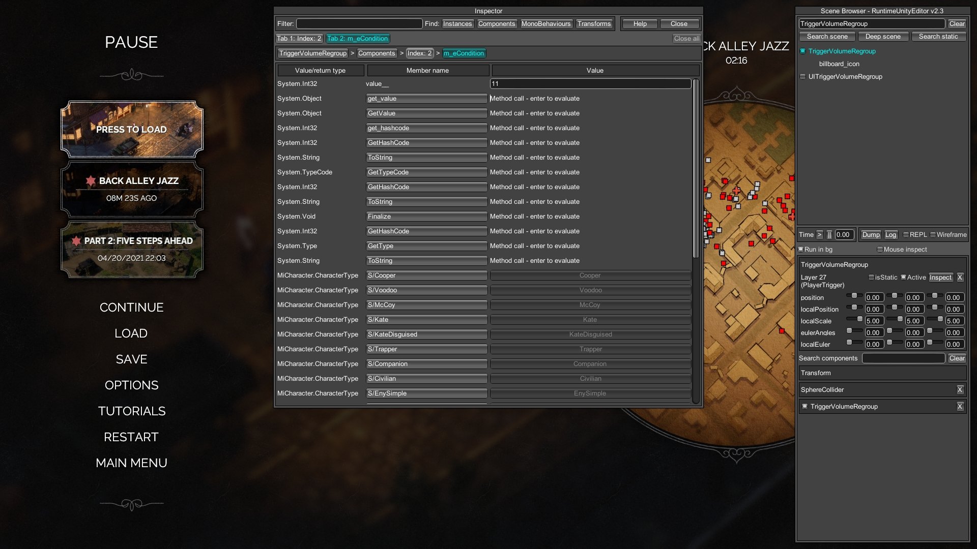
Task: Clear the scene browser search box
Action: 957,23
